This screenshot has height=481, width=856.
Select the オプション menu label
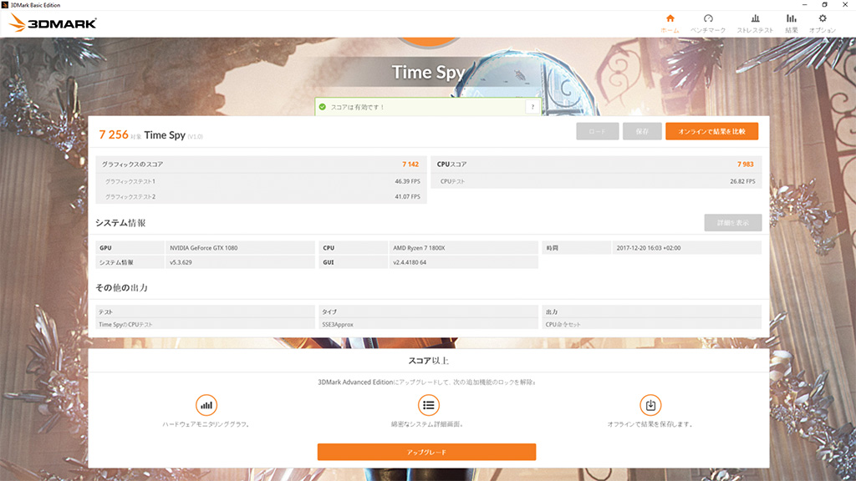click(x=823, y=31)
